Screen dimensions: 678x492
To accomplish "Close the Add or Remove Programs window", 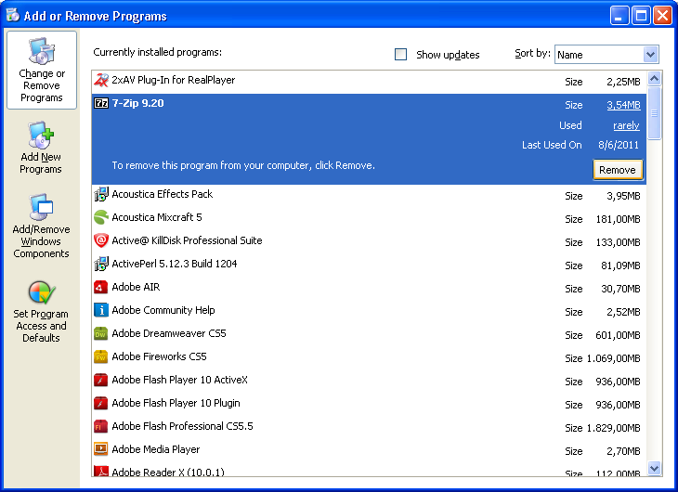I will [662, 16].
